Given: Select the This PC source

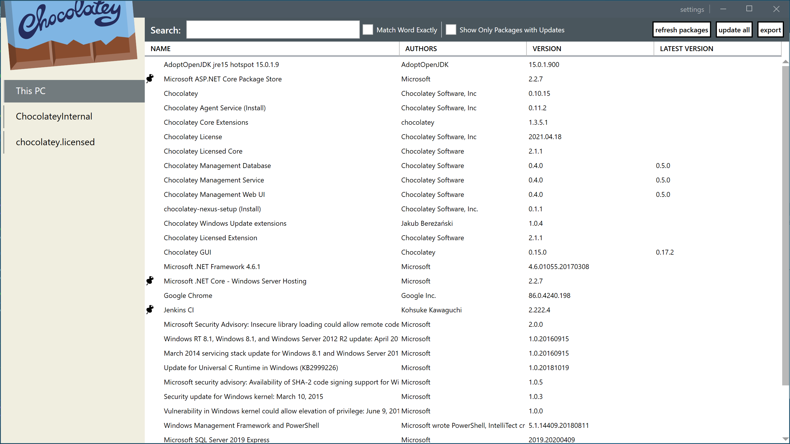Looking at the screenshot, I should pos(74,91).
